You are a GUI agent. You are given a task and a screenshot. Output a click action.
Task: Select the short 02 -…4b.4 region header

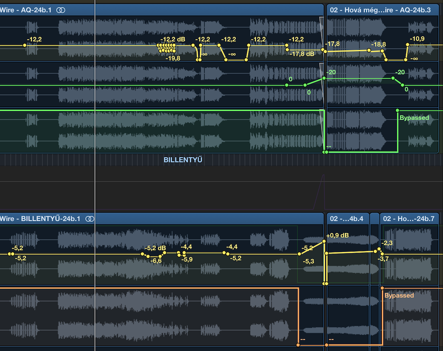347,219
